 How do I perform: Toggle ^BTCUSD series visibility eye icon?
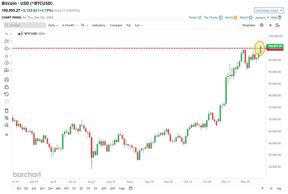tap(19, 34)
